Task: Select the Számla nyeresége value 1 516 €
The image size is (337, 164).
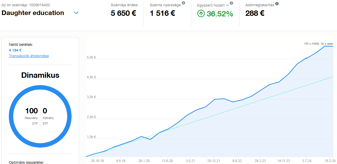Action: tap(162, 14)
